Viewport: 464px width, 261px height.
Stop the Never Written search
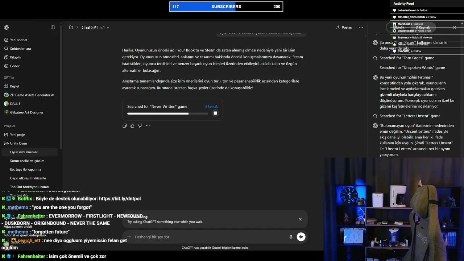215,113
